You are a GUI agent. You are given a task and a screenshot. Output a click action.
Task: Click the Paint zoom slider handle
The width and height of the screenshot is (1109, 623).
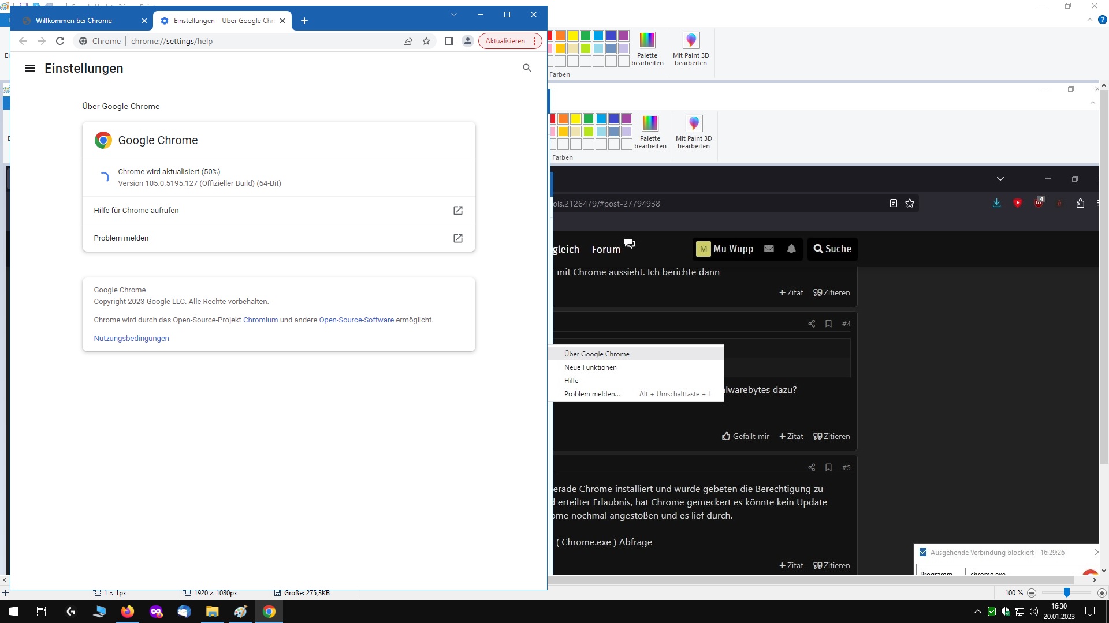pos(1067,592)
